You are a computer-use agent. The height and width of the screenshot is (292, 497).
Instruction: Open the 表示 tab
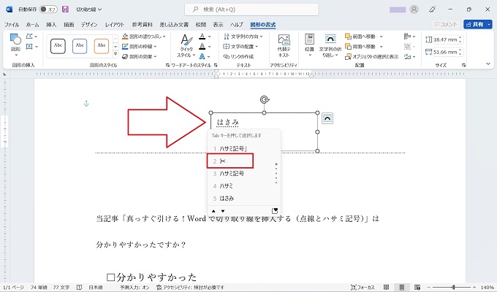click(218, 24)
